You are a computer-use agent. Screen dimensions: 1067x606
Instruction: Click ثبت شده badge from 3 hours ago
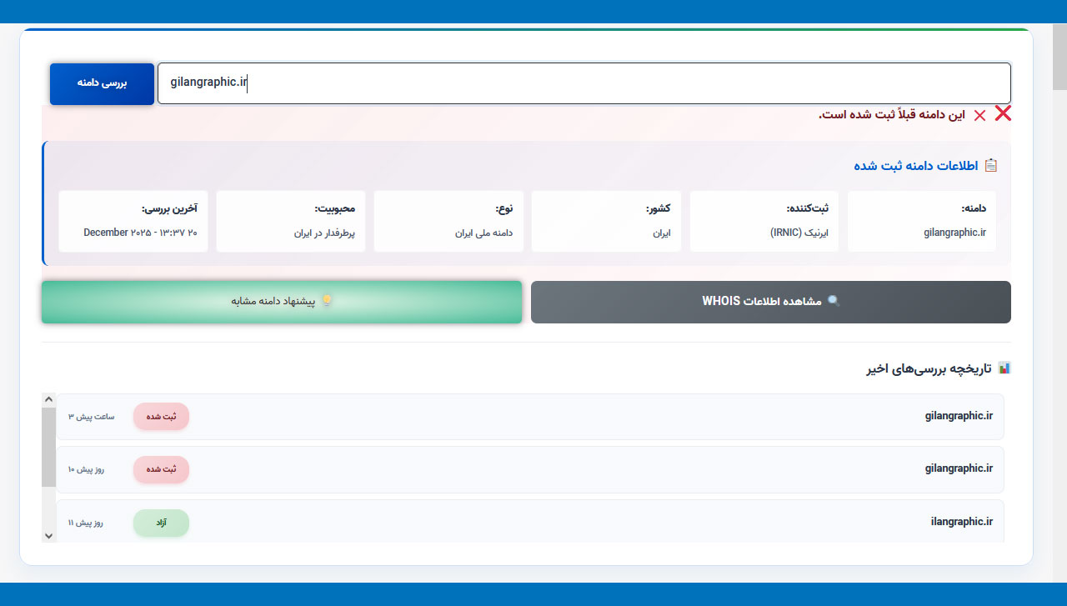pos(161,416)
